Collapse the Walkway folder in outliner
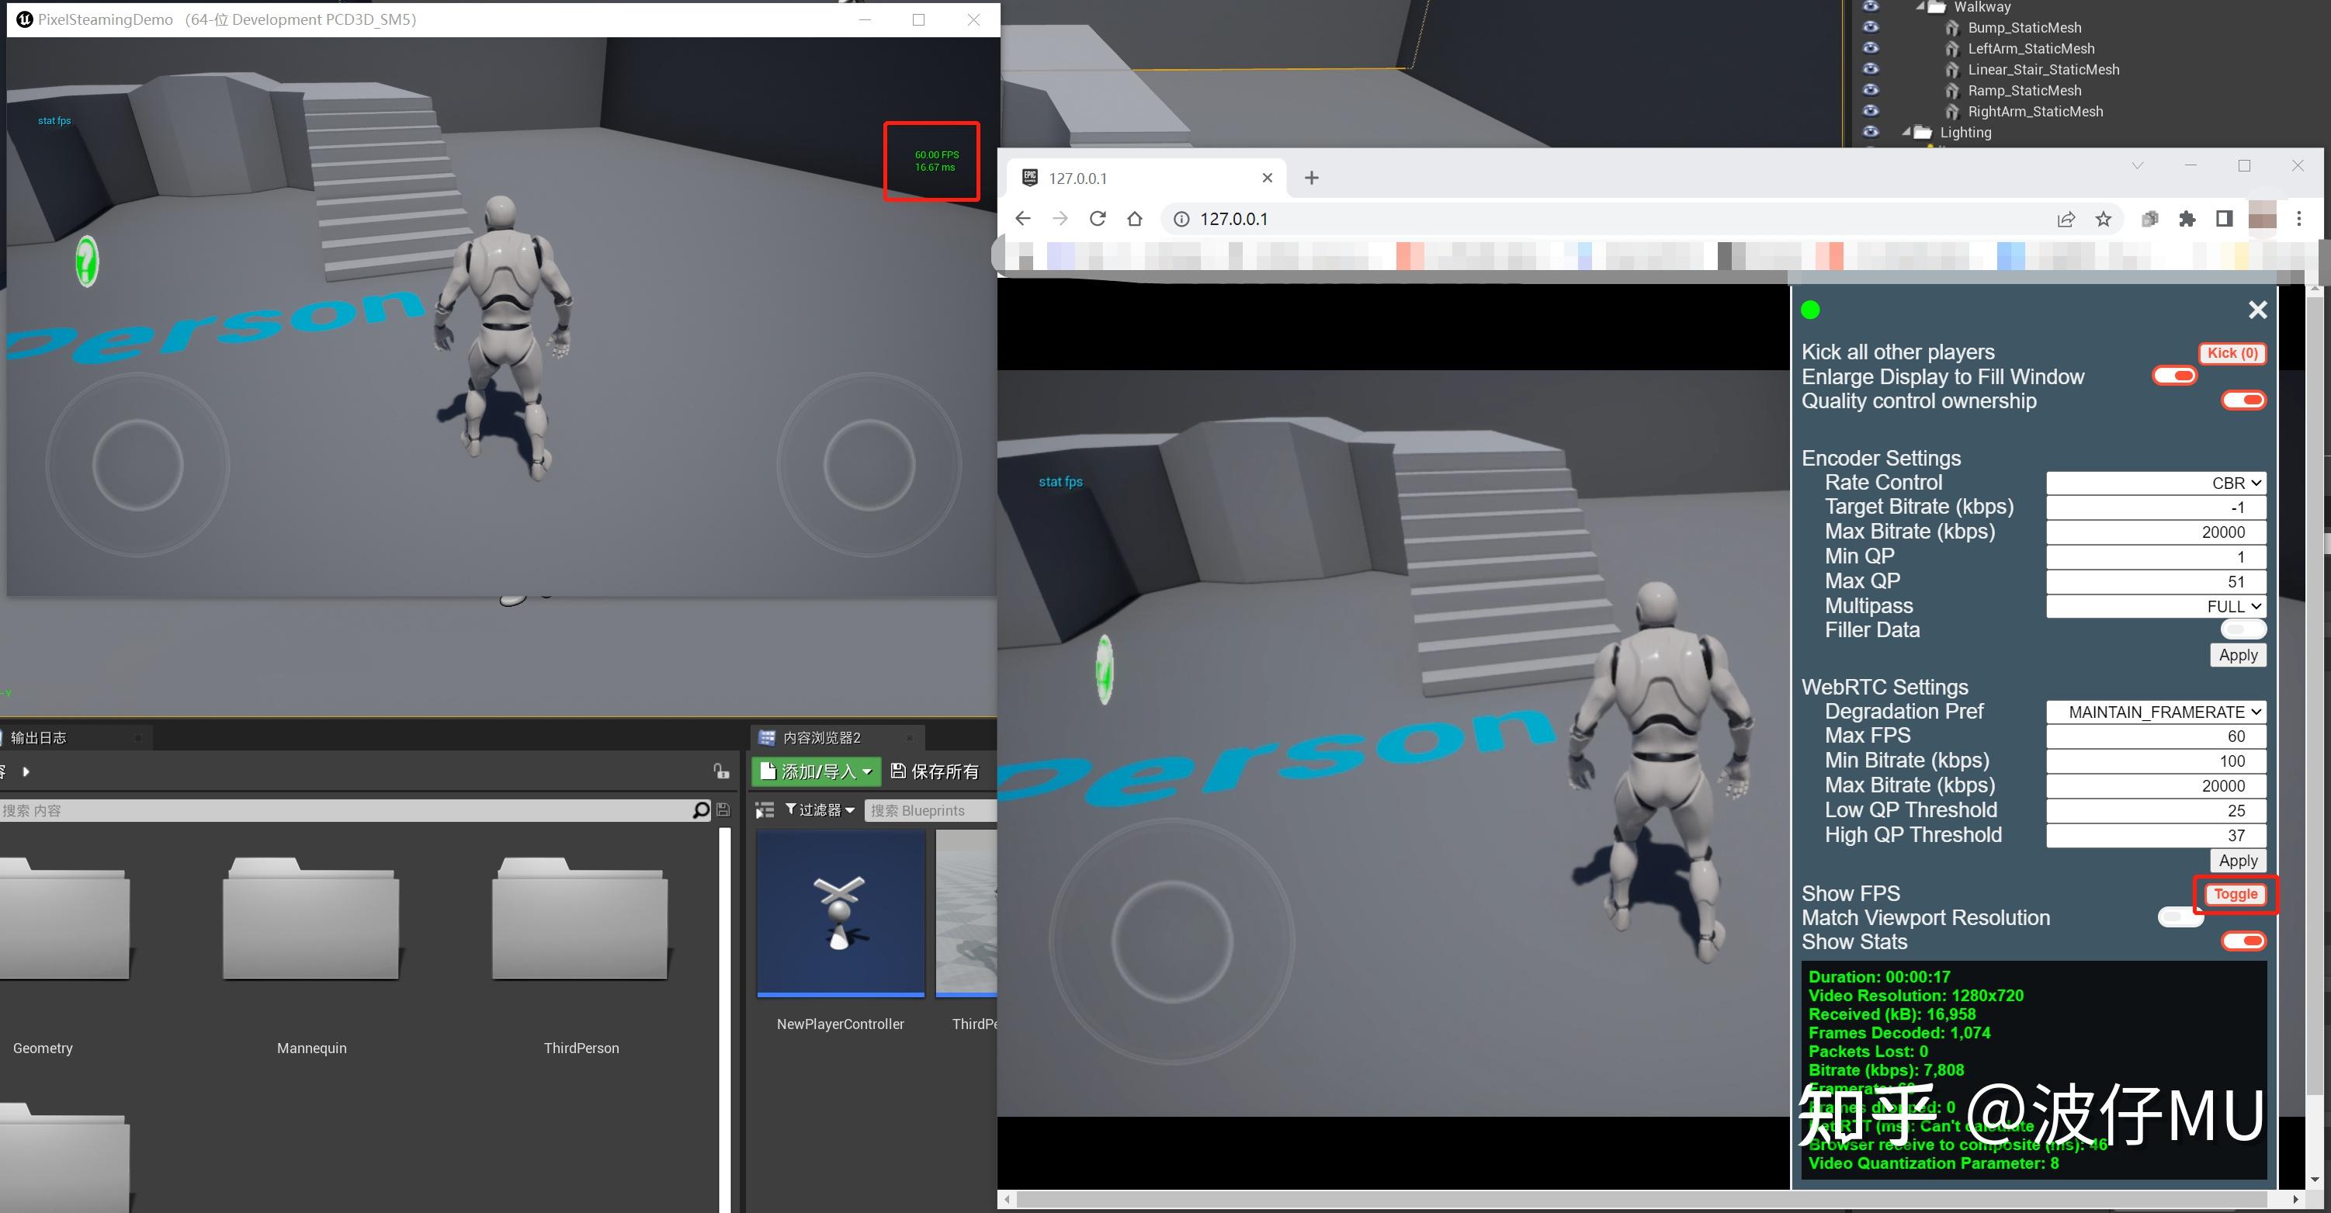 [1921, 7]
